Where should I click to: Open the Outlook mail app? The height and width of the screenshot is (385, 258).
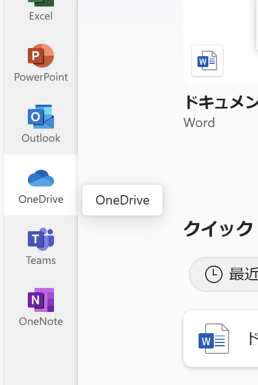[41, 124]
